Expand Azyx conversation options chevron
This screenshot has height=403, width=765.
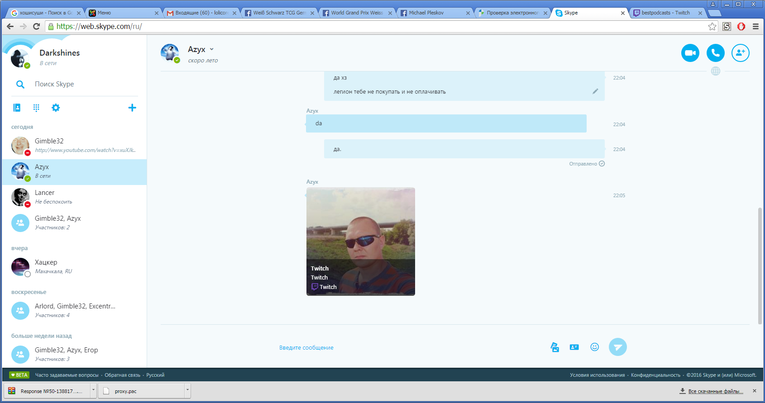tap(211, 49)
